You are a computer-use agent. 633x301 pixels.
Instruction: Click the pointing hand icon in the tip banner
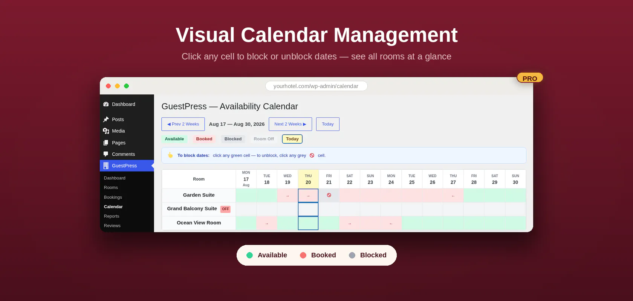pos(170,155)
